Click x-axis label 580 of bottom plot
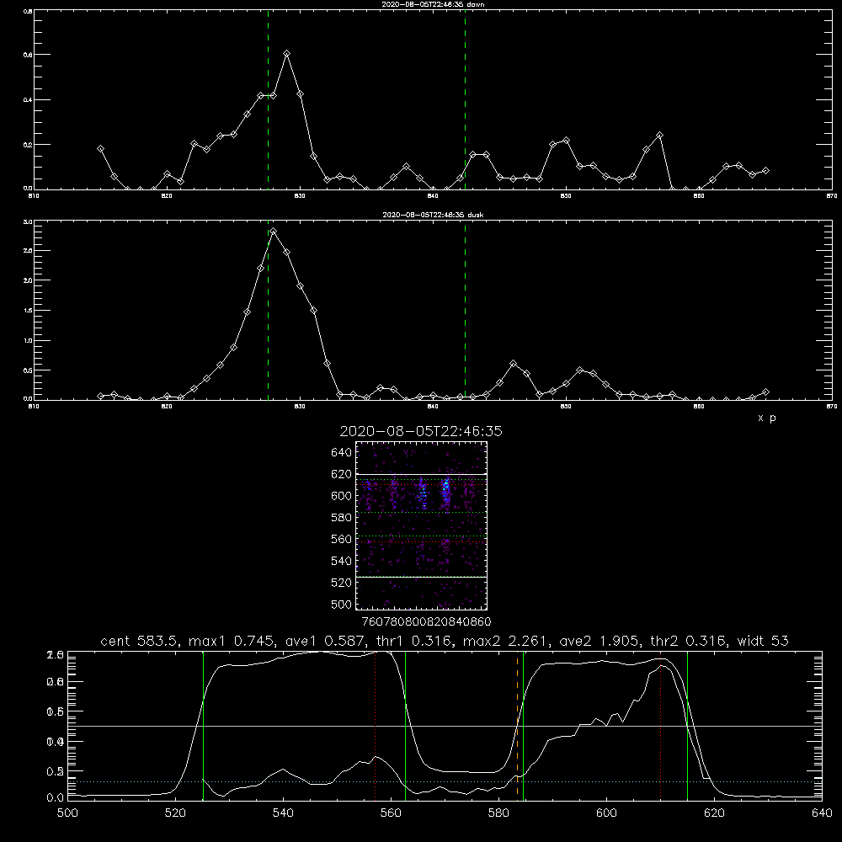The width and height of the screenshot is (842, 842). (x=498, y=813)
